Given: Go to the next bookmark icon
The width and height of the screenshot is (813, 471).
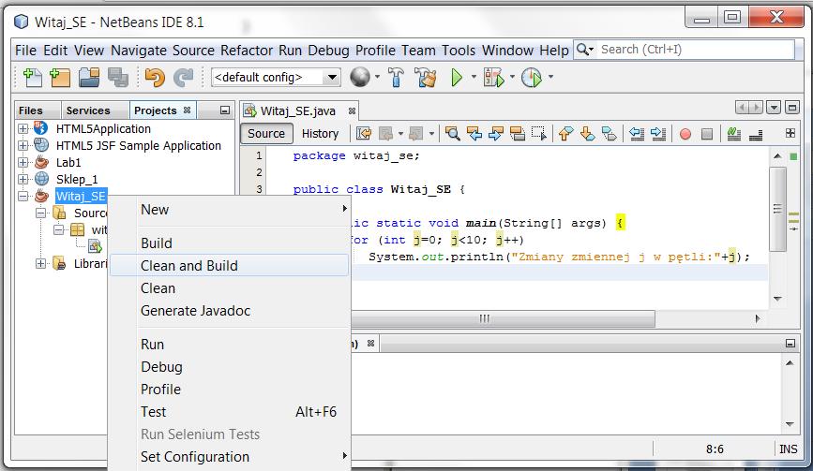Looking at the screenshot, I should point(587,134).
